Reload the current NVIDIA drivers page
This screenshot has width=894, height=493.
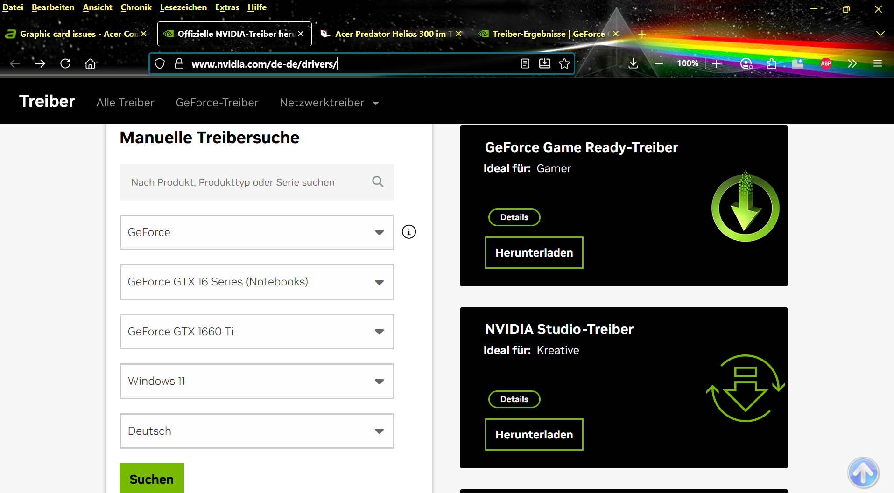(x=65, y=63)
